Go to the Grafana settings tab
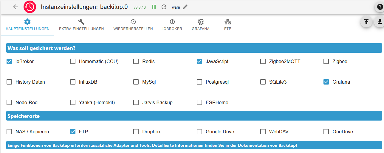This screenshot has height=153, width=384. [x=201, y=25]
